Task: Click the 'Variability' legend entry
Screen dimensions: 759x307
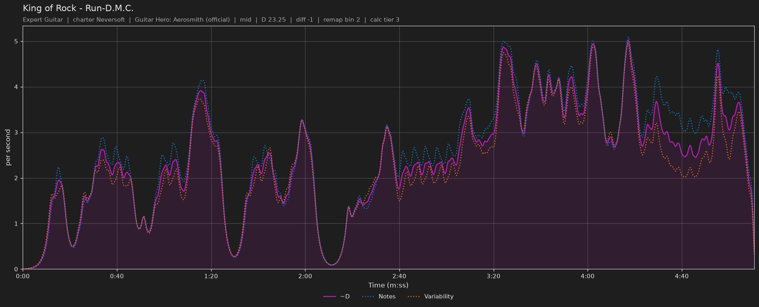Action: 430,296
